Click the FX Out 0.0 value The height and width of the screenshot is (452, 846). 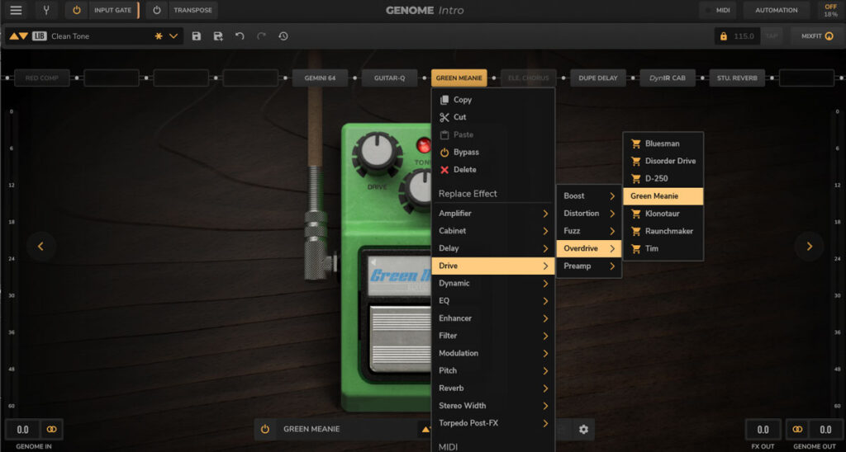pyautogui.click(x=763, y=430)
